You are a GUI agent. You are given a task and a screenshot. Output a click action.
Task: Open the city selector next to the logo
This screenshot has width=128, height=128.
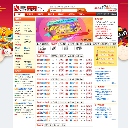41,11
